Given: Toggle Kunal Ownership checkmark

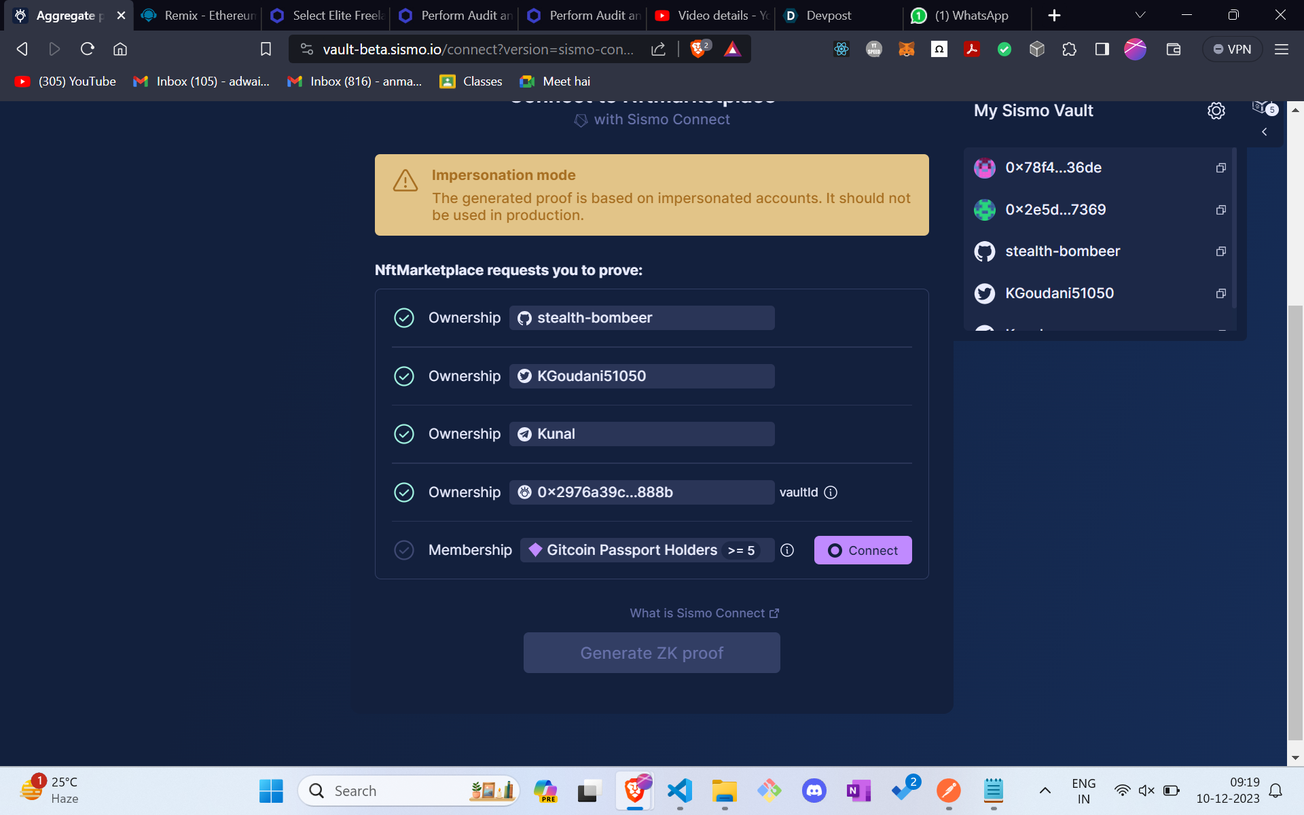Looking at the screenshot, I should pos(404,434).
